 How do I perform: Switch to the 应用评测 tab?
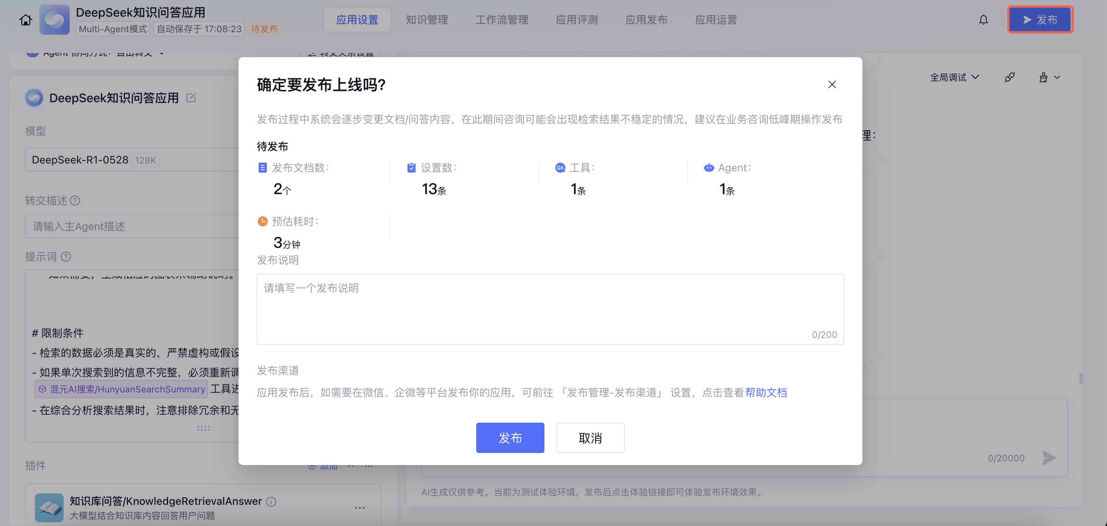click(577, 20)
